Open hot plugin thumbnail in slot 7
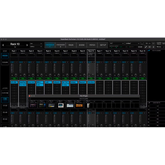 (88, 106)
